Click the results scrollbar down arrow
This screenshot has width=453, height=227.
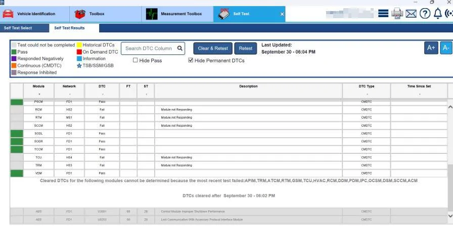click(450, 215)
